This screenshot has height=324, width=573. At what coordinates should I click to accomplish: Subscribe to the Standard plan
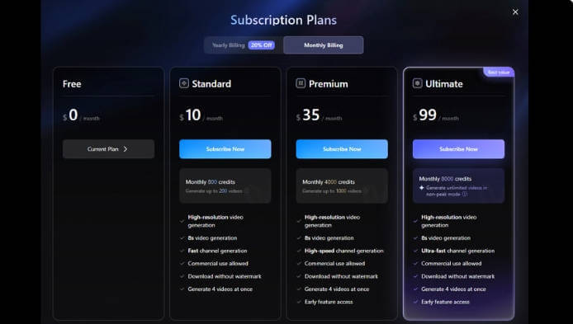(225, 149)
